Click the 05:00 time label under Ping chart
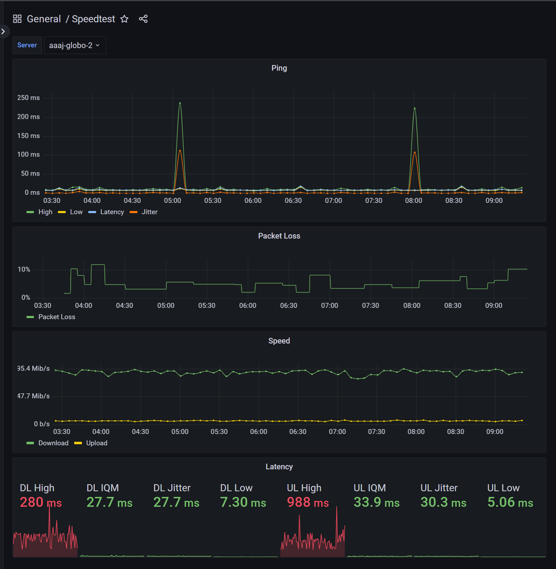556x569 pixels. [x=172, y=201]
